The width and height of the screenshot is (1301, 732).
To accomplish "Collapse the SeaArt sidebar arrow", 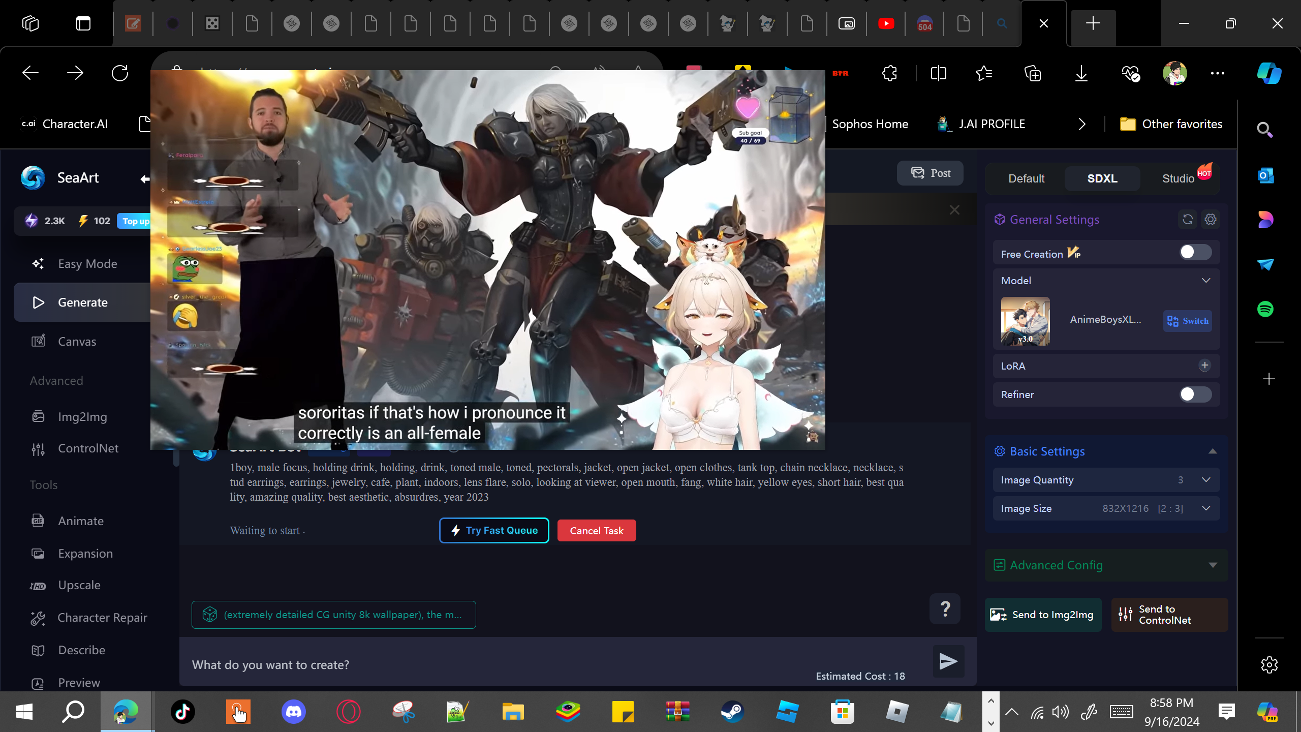I will tap(145, 178).
